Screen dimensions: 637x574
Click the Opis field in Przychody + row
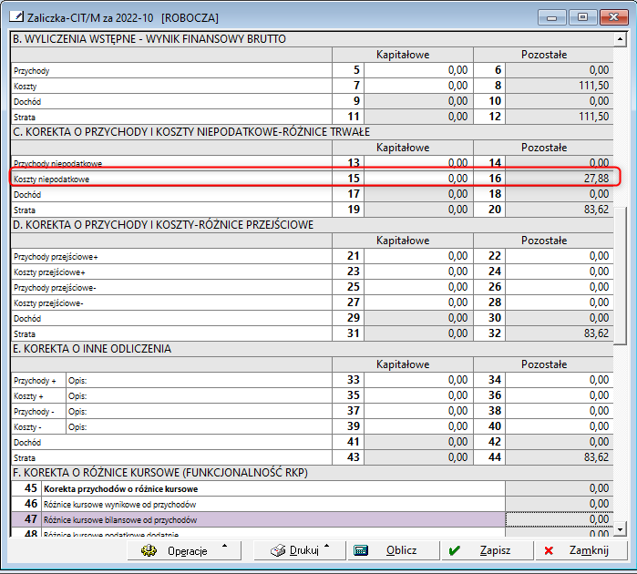[x=199, y=380]
